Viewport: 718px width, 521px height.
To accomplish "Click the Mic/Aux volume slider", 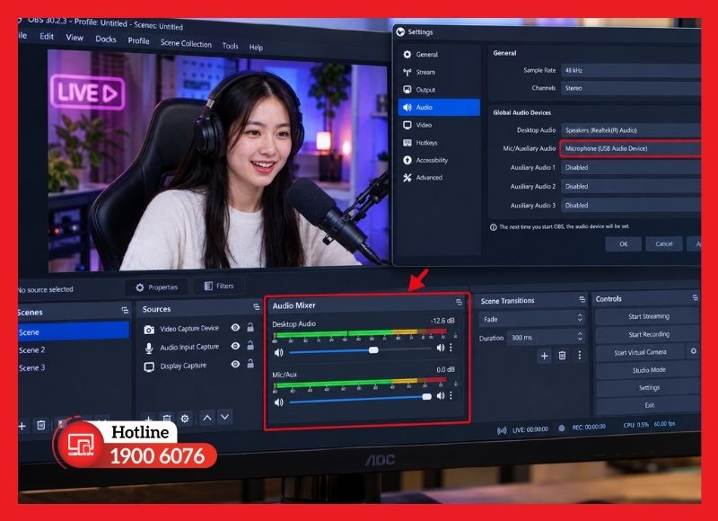I will coord(360,398).
